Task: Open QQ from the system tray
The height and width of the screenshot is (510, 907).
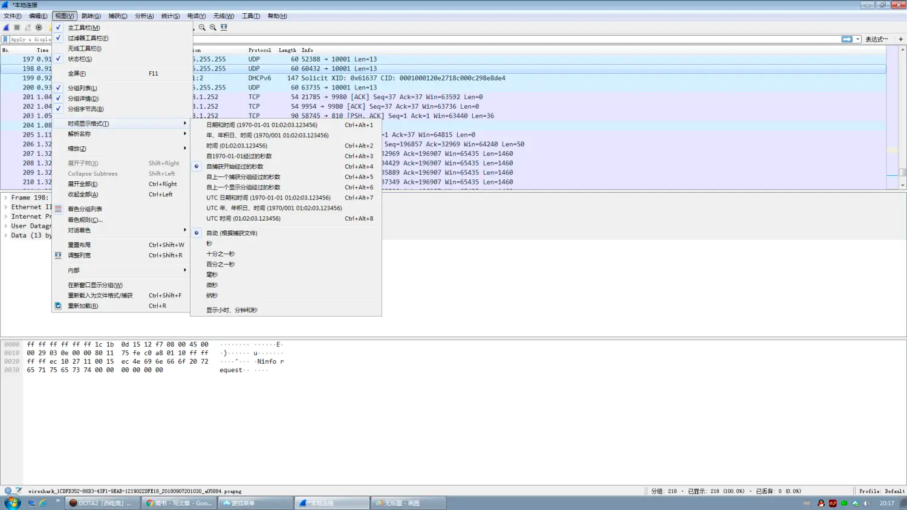Action: pos(821,503)
